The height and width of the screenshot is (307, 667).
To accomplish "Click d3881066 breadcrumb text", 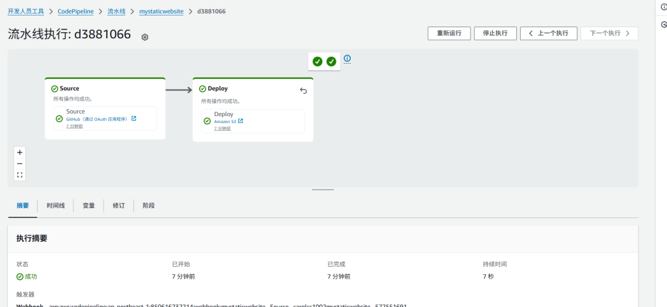I will pos(211,12).
